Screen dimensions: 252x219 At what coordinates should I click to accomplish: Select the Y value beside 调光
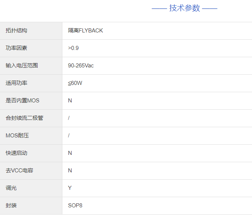tap(70, 188)
